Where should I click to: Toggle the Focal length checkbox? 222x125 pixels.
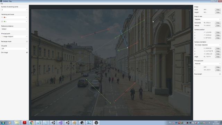click(220, 74)
